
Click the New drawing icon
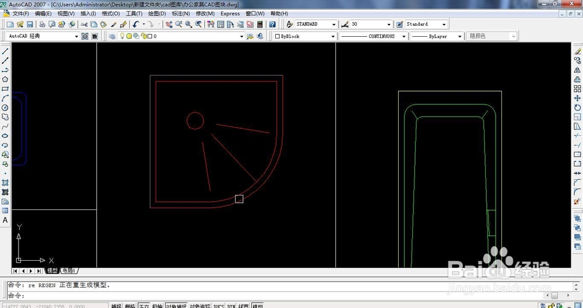[10, 24]
